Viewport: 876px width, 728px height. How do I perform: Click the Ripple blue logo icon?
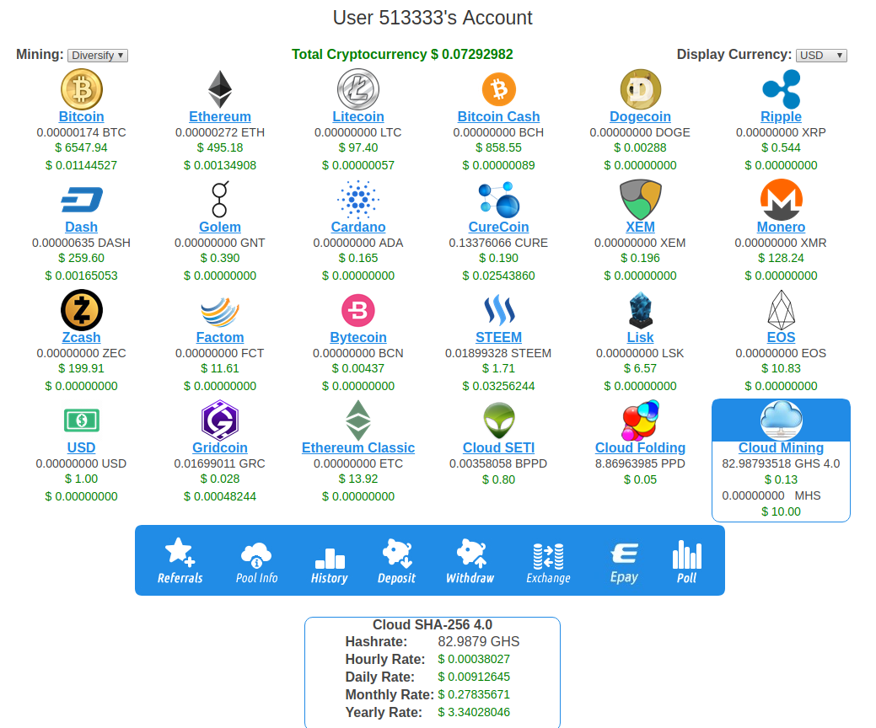coord(781,88)
